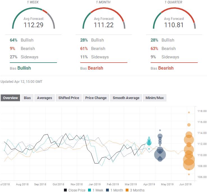Image resolution: width=207 pixels, height=192 pixels.
Task: Click the 1 Quarter forecast gauge
Action: click(174, 20)
